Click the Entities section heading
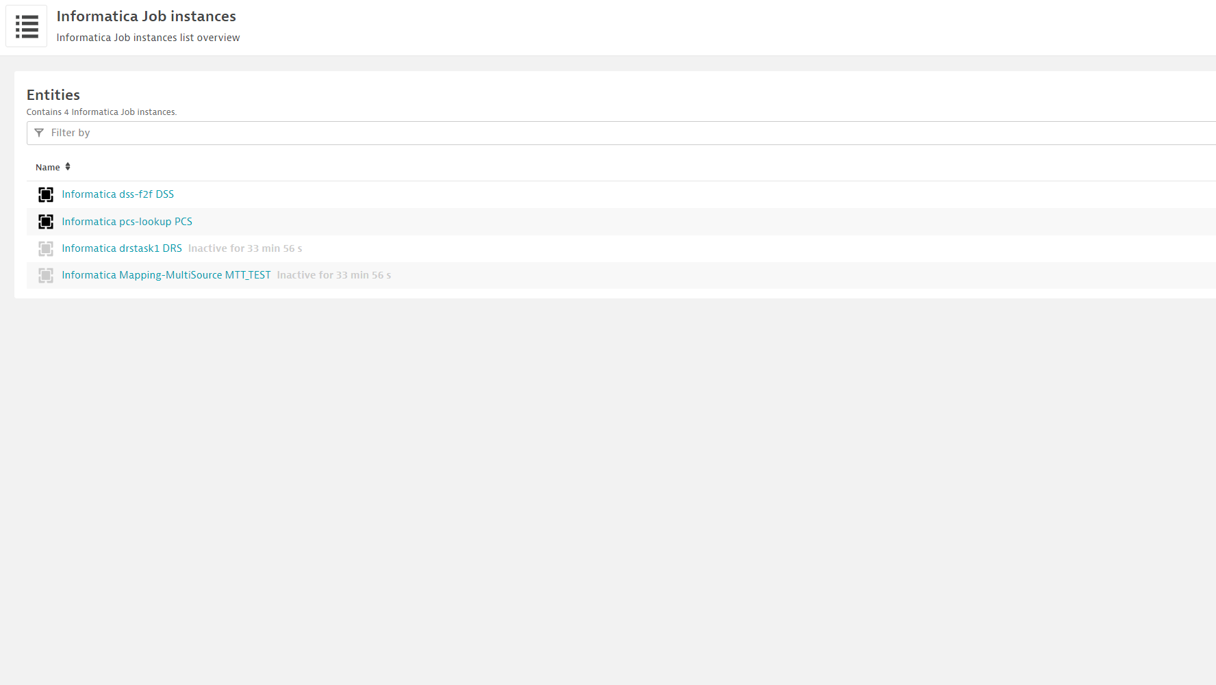The width and height of the screenshot is (1216, 685). point(53,95)
